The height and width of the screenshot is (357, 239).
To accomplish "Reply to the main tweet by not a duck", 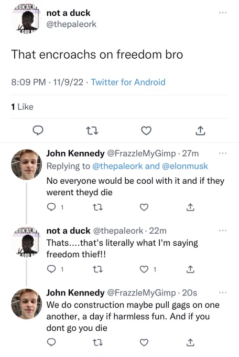I will coord(38,131).
